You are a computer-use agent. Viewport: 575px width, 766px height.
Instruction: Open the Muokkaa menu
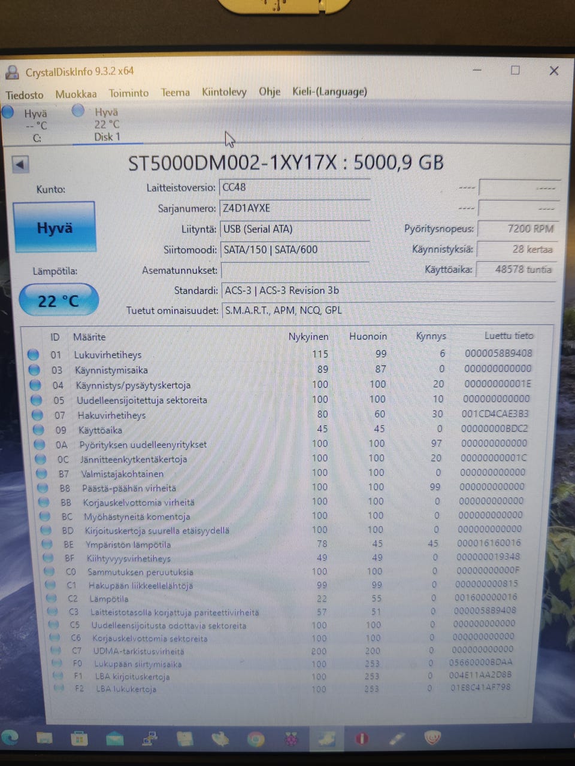(76, 94)
